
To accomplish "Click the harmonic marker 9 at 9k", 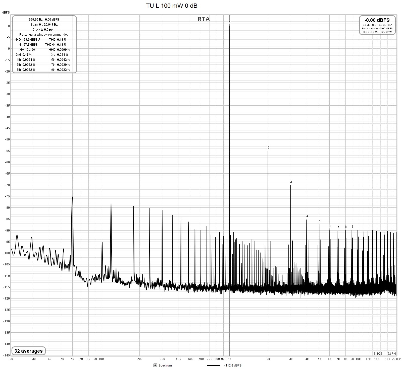I will tap(352, 227).
